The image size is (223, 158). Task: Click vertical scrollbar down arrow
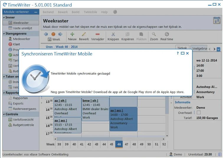point(167,136)
